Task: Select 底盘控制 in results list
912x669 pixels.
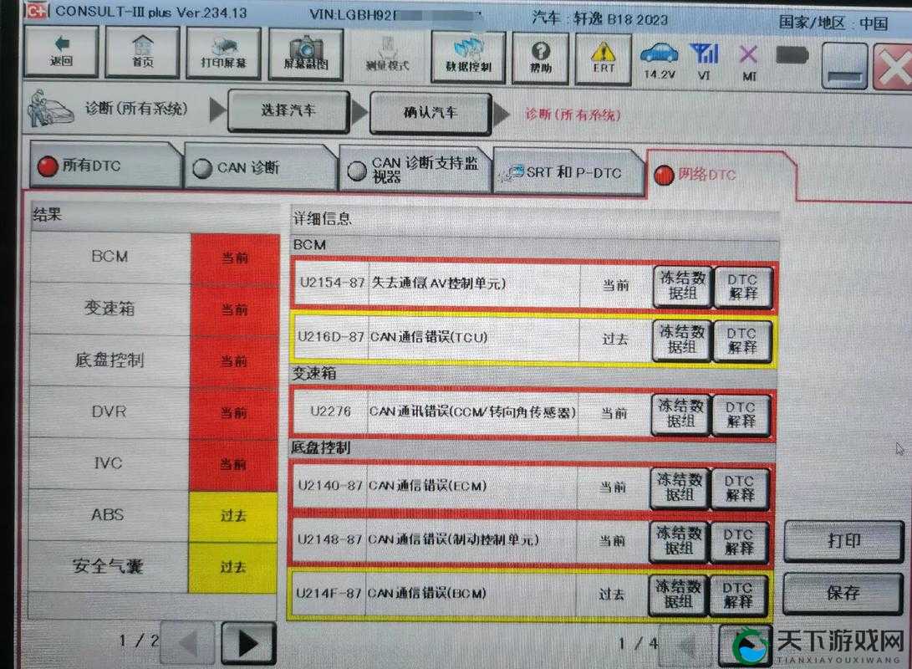Action: 110,360
